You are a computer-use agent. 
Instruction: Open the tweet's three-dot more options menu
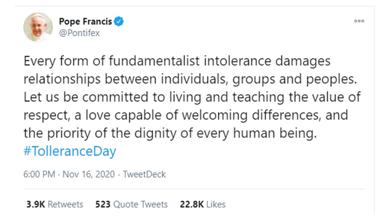click(x=359, y=21)
